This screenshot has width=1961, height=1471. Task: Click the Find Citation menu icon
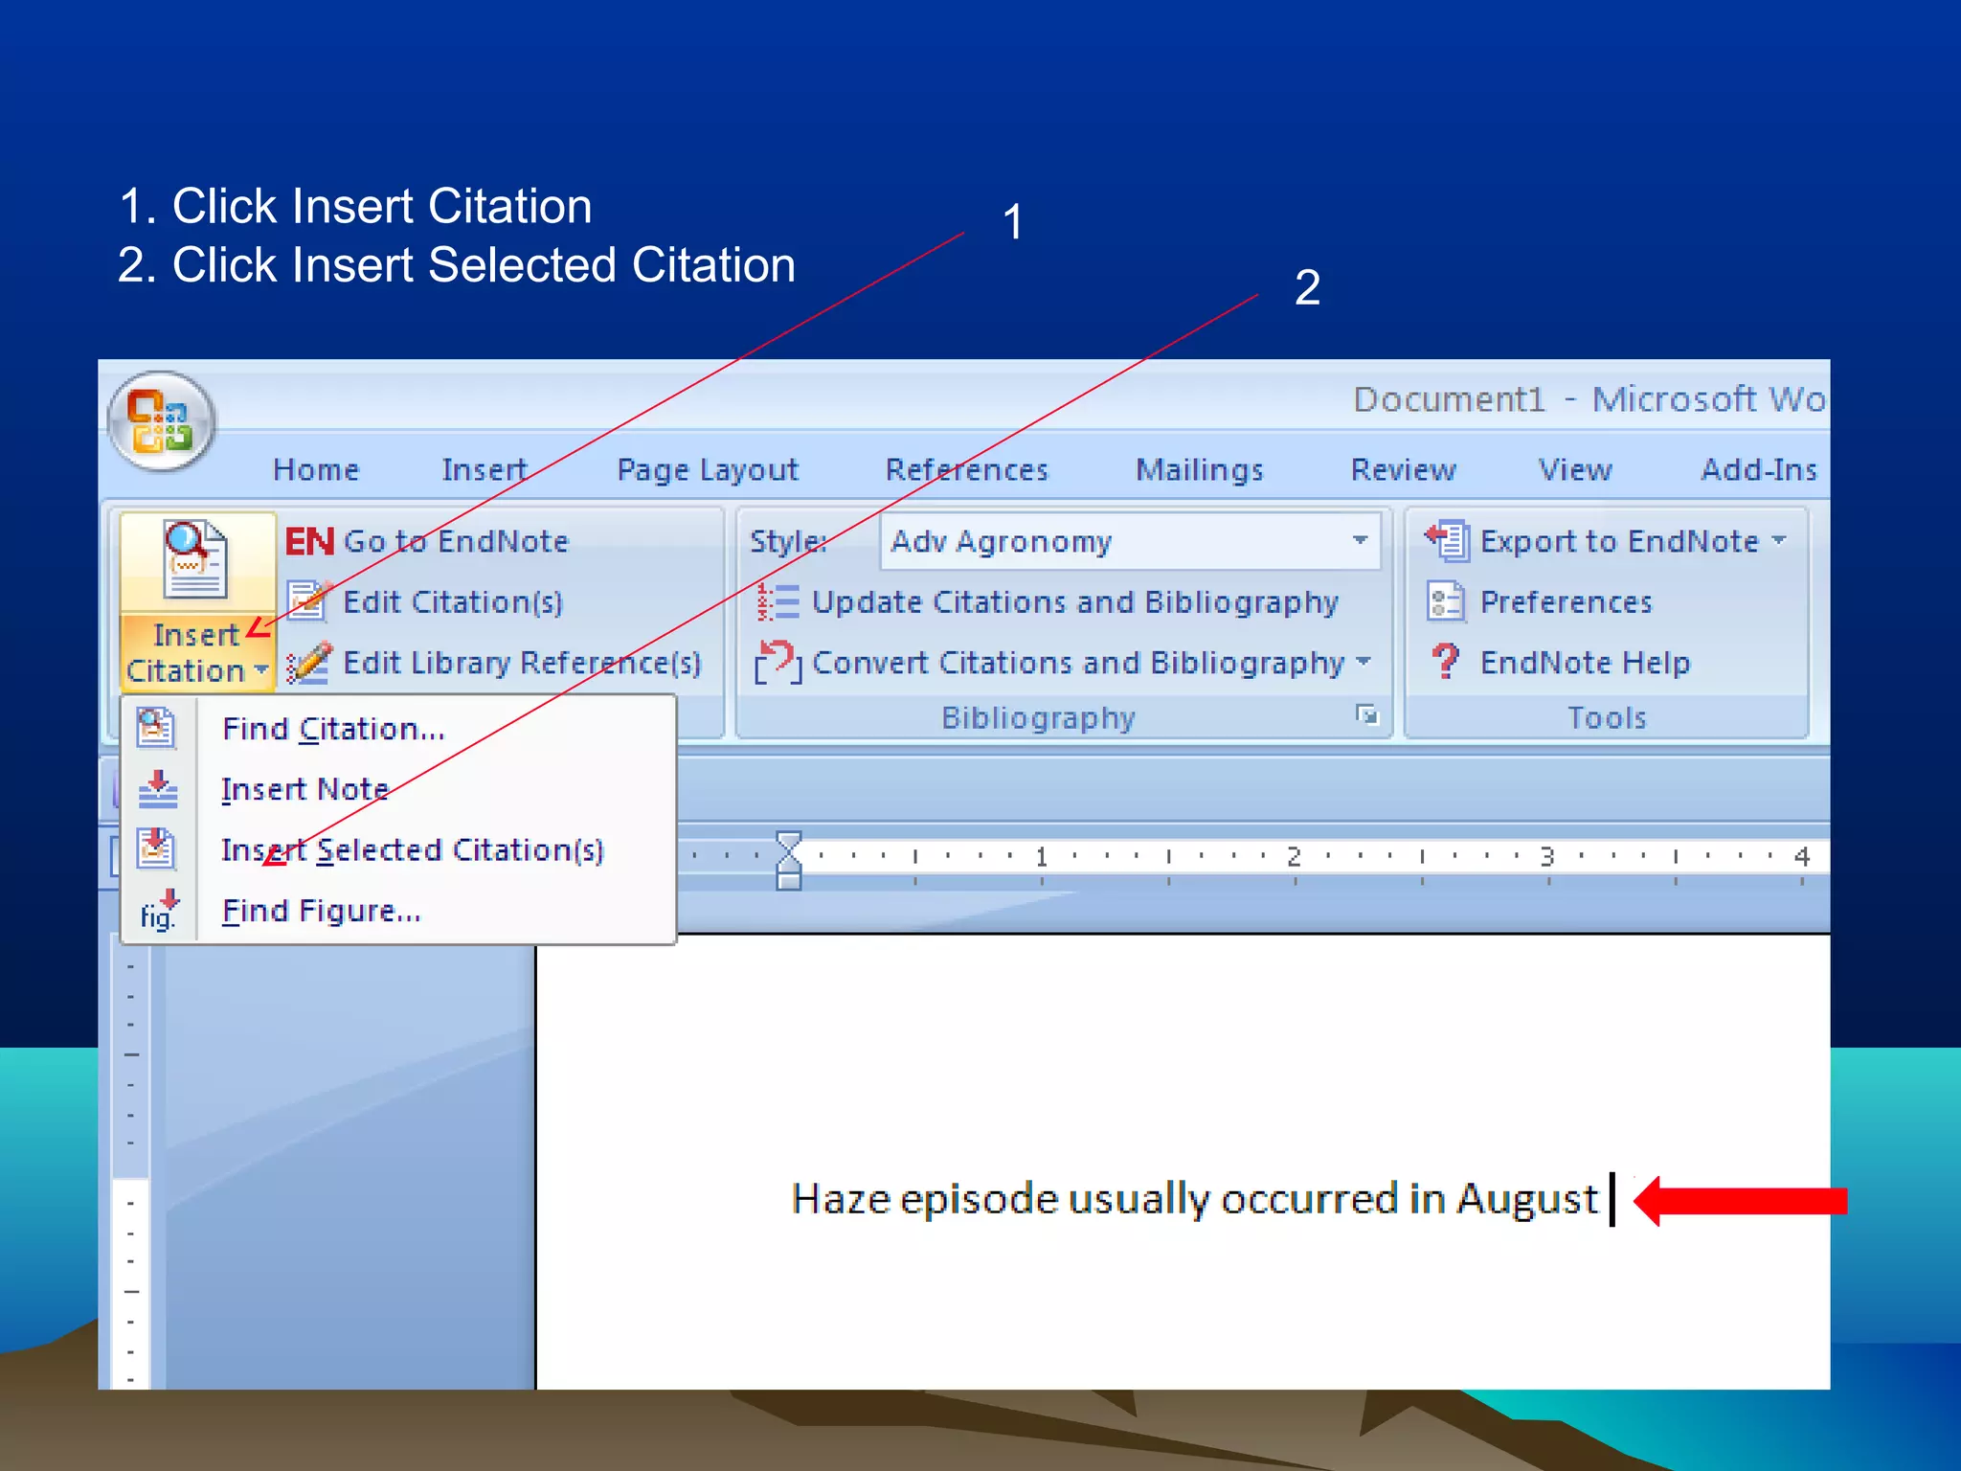[156, 728]
